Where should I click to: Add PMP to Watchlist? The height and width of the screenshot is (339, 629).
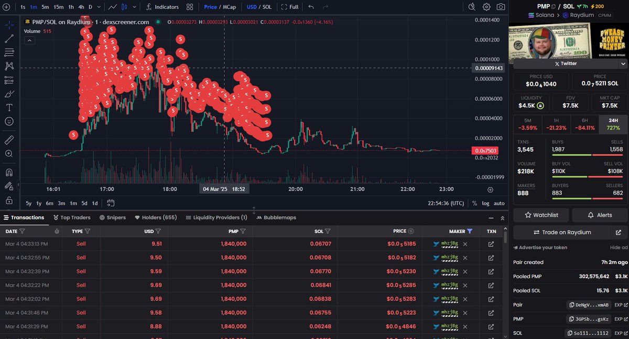click(541, 215)
